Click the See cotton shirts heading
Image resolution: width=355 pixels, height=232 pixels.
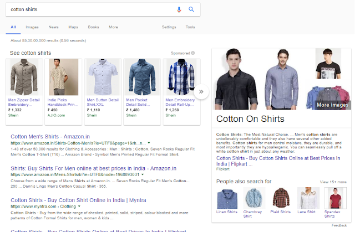pyautogui.click(x=31, y=53)
